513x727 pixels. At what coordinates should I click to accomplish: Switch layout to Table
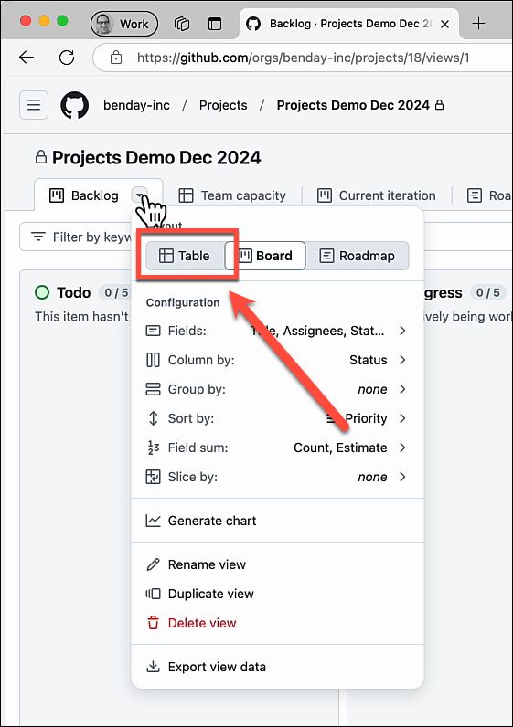point(186,256)
